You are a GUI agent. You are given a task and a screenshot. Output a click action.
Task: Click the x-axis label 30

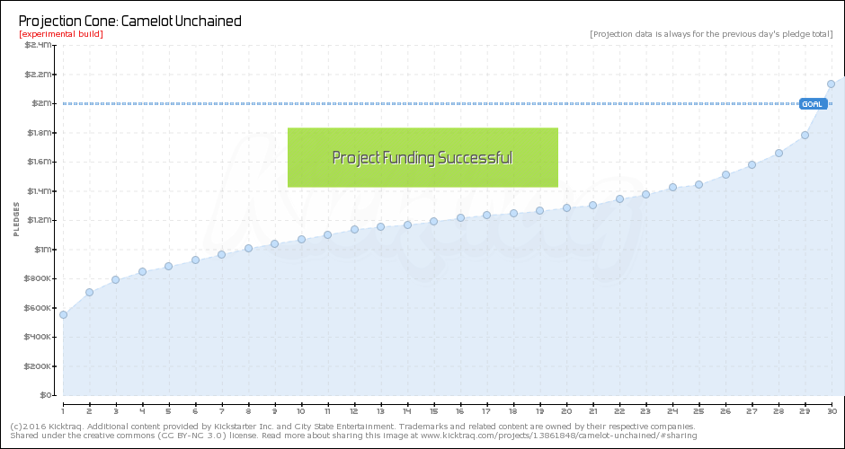pyautogui.click(x=832, y=411)
